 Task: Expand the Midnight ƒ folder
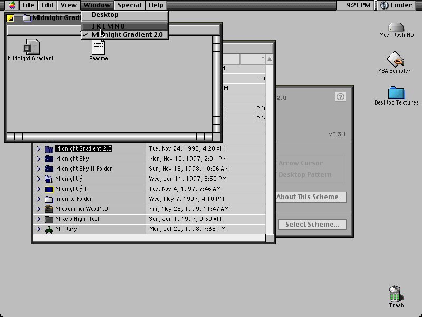tap(38, 179)
